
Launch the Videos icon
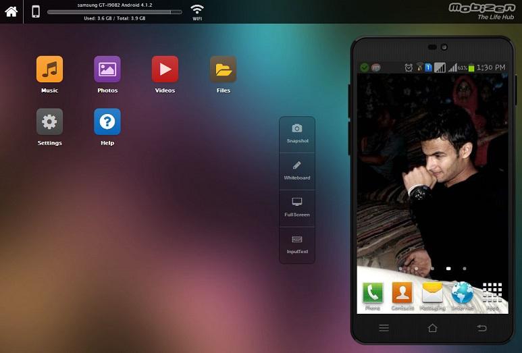coord(165,70)
